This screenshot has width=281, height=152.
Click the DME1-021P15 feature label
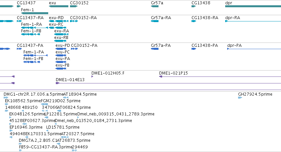[x=173, y=73]
